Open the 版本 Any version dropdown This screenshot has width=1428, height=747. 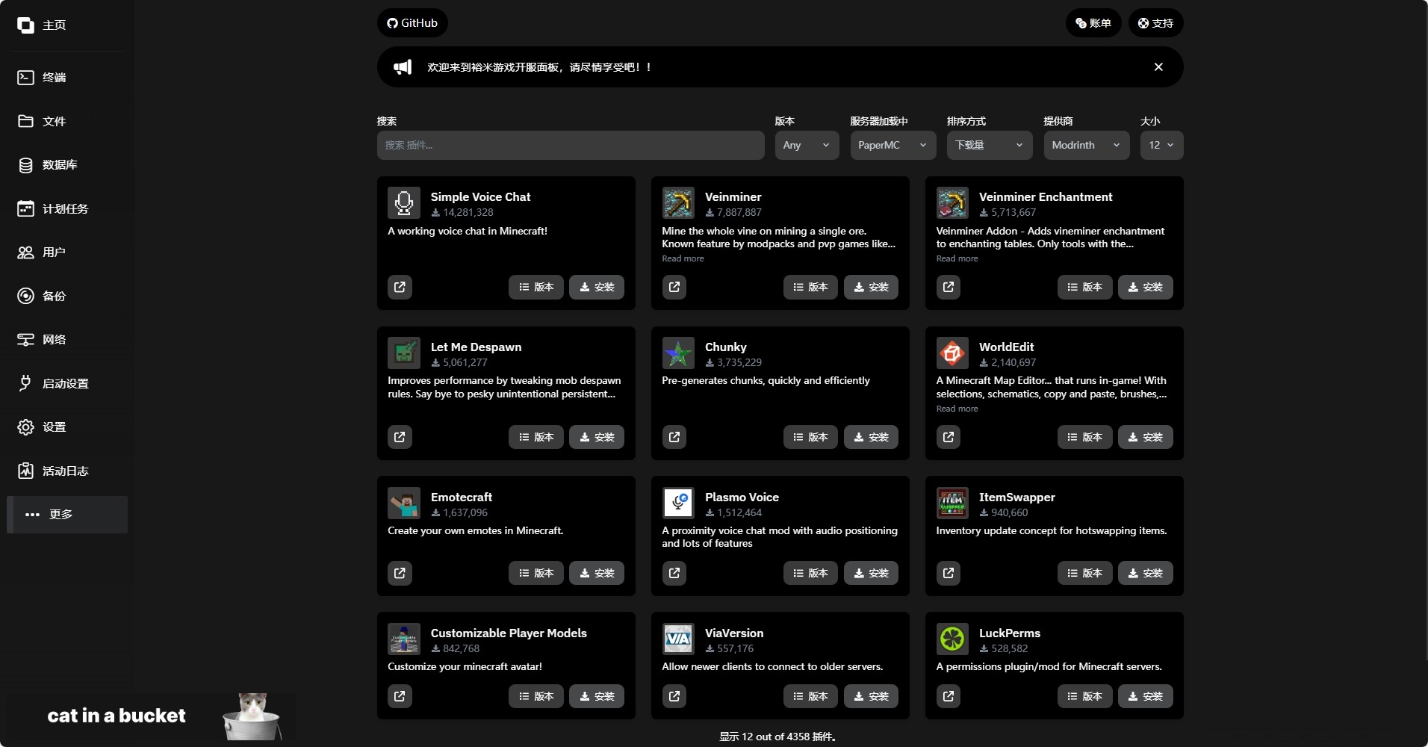coord(807,145)
